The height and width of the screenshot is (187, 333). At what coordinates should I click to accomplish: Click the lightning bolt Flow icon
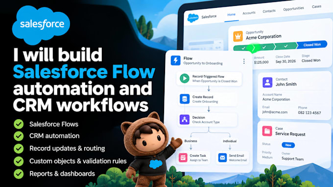click(176, 61)
